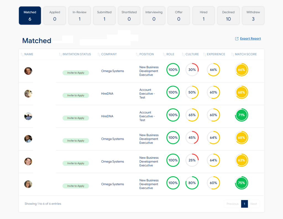Click the Culture column sort icon

click(183, 54)
